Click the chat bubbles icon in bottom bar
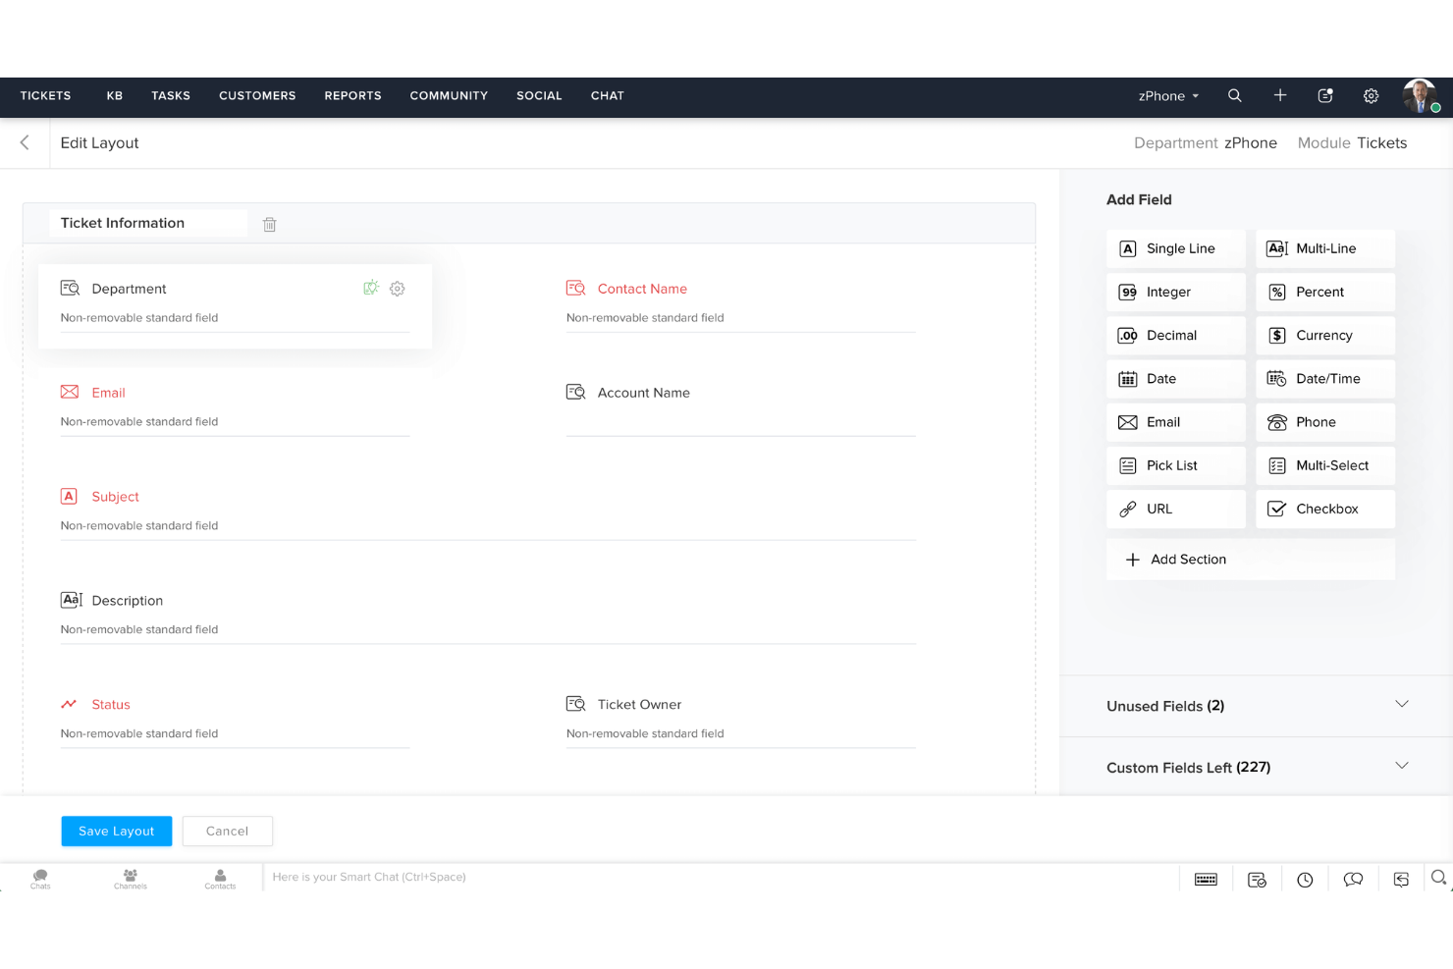The image size is (1453, 969). 1353,880
